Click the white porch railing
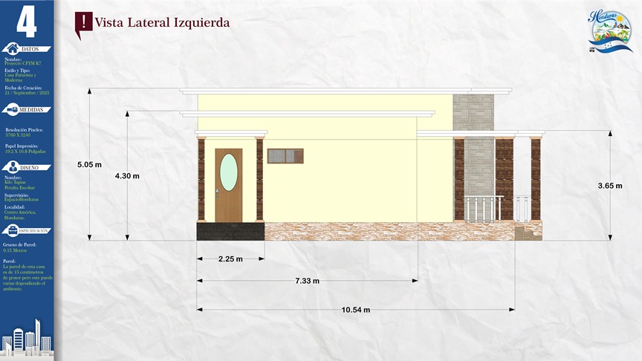The height and width of the screenshot is (361, 642). point(484,208)
